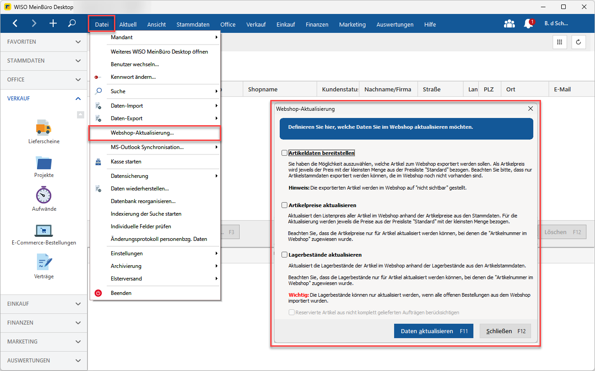Open the Hilfe menu
The width and height of the screenshot is (595, 371).
pyautogui.click(x=430, y=24)
